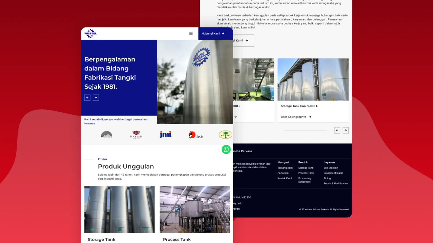Image resolution: width=433 pixels, height=243 pixels.
Task: Click the carousel progress line
Action: (305, 130)
